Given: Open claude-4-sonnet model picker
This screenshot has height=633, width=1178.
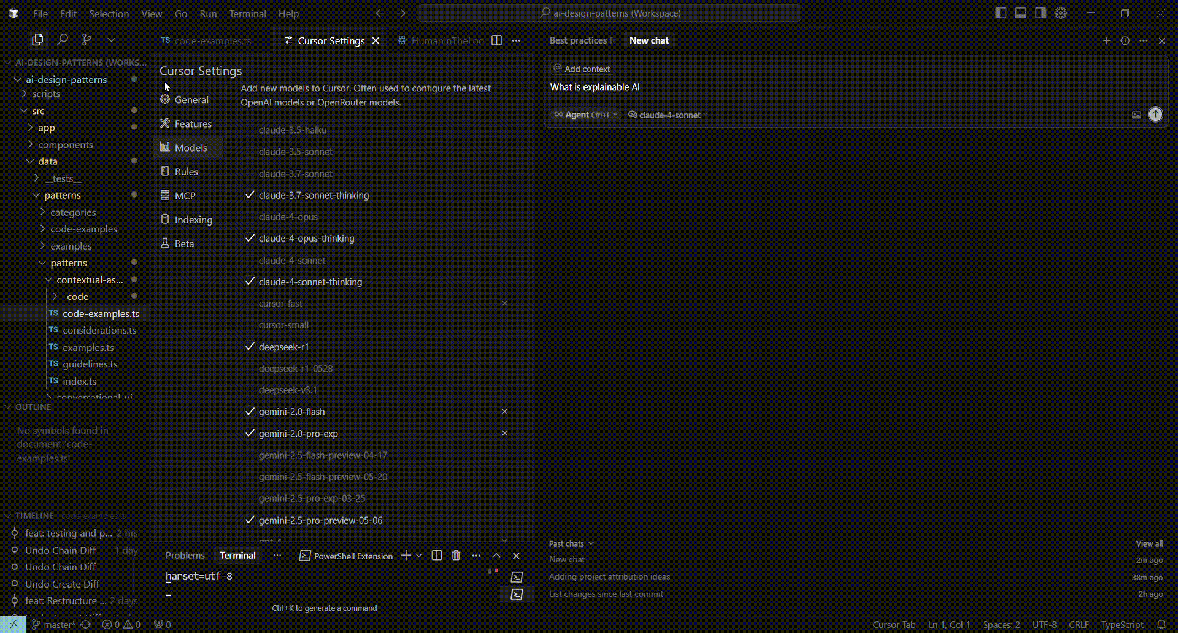Looking at the screenshot, I should click(668, 115).
